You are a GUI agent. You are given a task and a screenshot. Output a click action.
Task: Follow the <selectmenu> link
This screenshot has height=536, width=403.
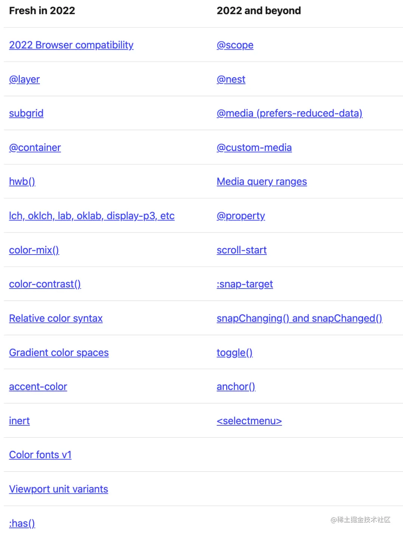249,421
